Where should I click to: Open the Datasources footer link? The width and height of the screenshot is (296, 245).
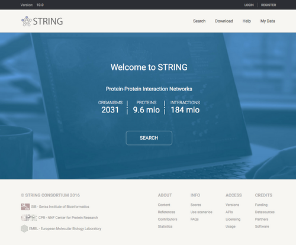pyautogui.click(x=265, y=212)
